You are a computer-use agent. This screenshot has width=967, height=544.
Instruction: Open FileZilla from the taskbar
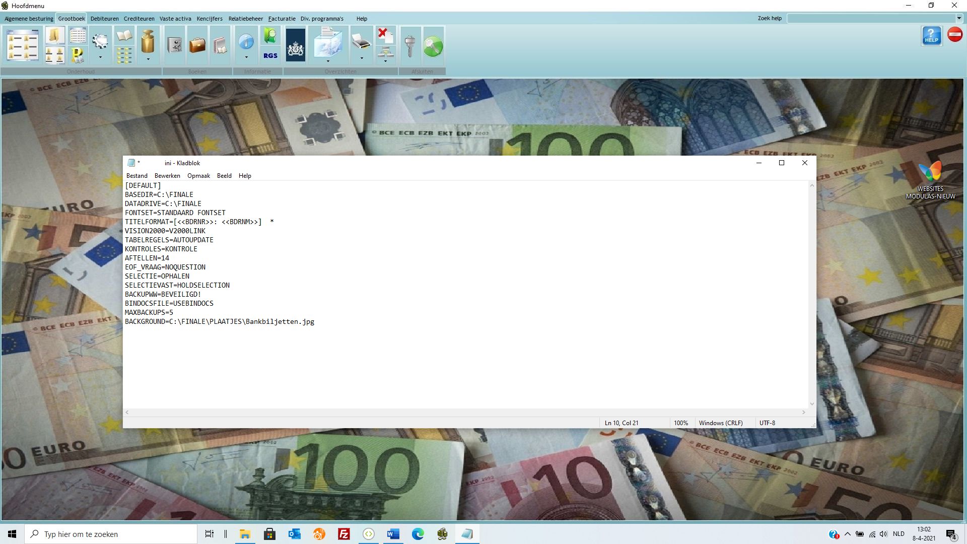[344, 534]
